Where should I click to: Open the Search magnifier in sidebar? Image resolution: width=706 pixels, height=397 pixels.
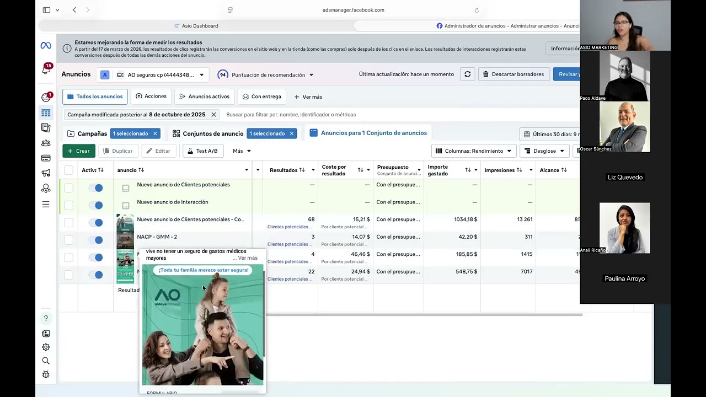click(46, 361)
